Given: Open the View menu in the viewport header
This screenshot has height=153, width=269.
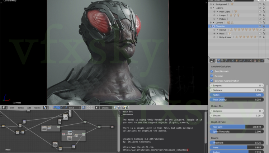Looking at the screenshot, I should point(12,107).
